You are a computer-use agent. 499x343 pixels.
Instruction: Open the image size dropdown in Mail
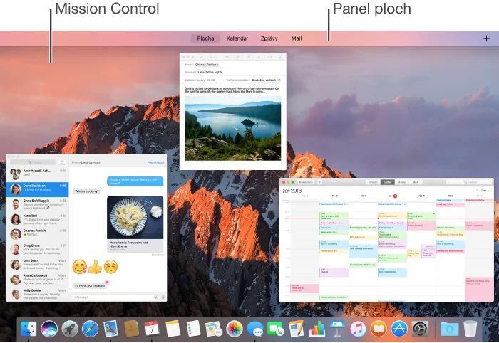(265, 80)
